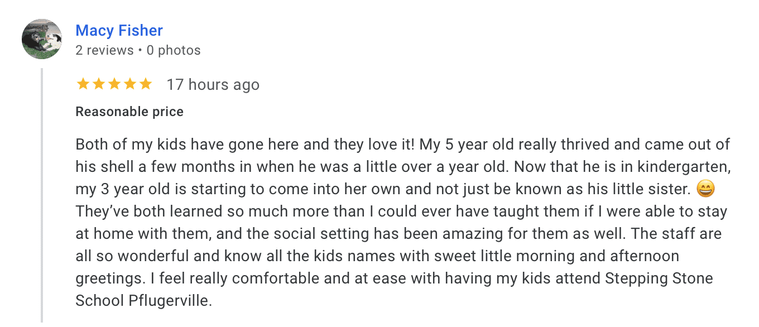This screenshot has height=327, width=759.
Task: Click the "2 reviews" count text
Action: tap(104, 51)
